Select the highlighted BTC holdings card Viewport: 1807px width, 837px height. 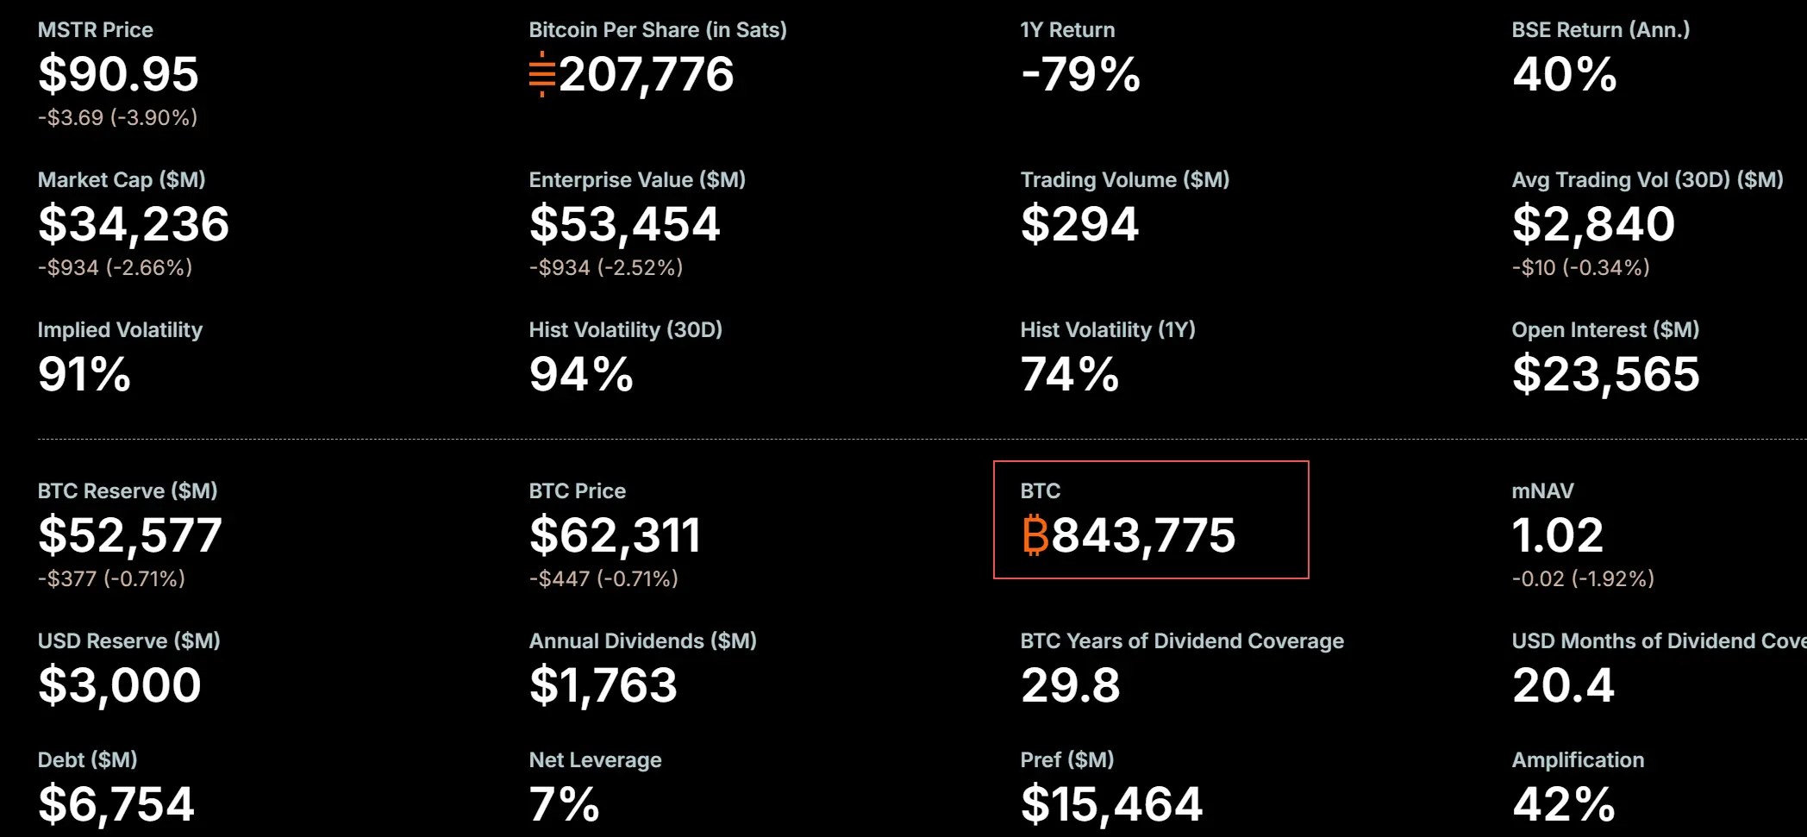[x=1151, y=520]
